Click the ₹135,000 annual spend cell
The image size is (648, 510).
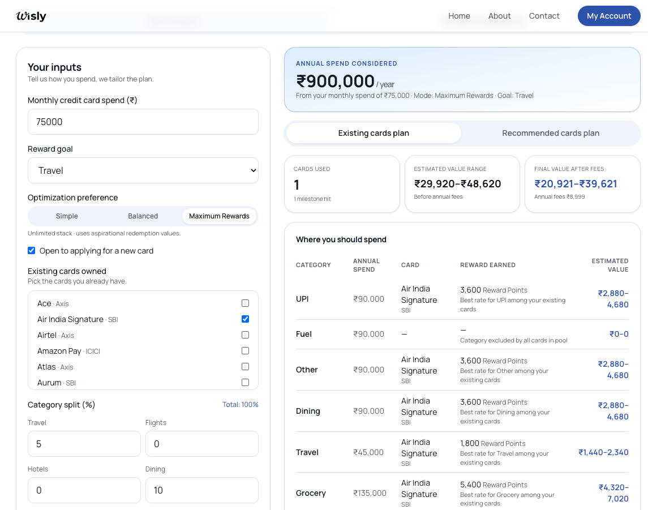pyautogui.click(x=370, y=493)
